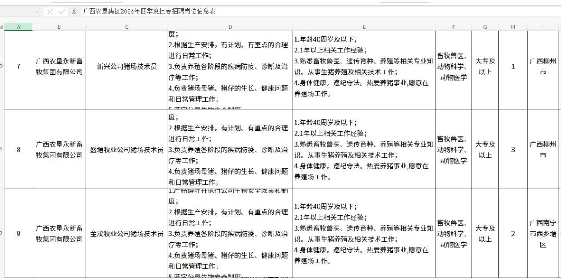Click the select-all corner triangle of the sheet
This screenshot has width=561, height=280.
point(2,27)
